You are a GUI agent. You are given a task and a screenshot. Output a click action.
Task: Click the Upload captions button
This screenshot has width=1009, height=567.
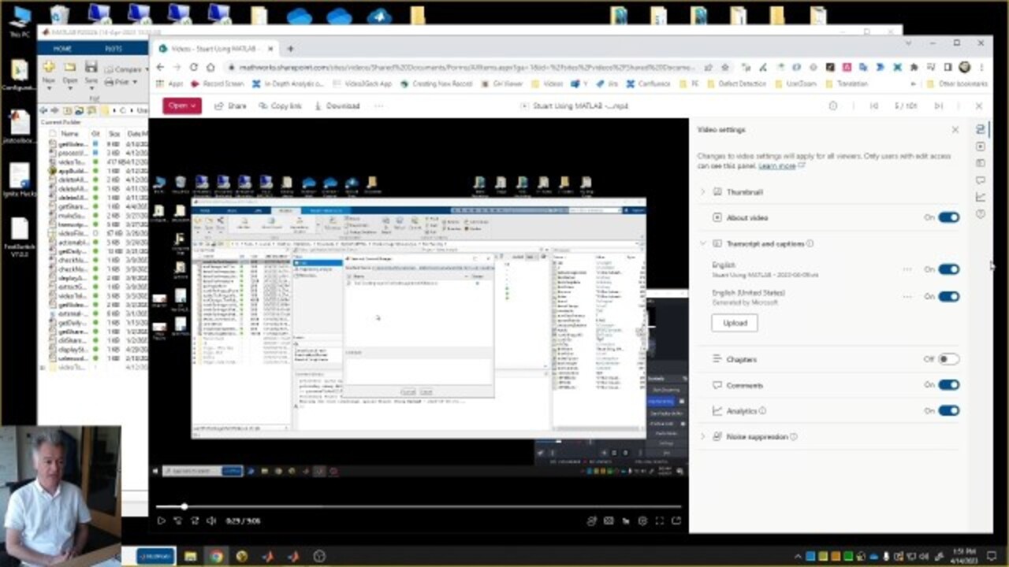pyautogui.click(x=735, y=323)
